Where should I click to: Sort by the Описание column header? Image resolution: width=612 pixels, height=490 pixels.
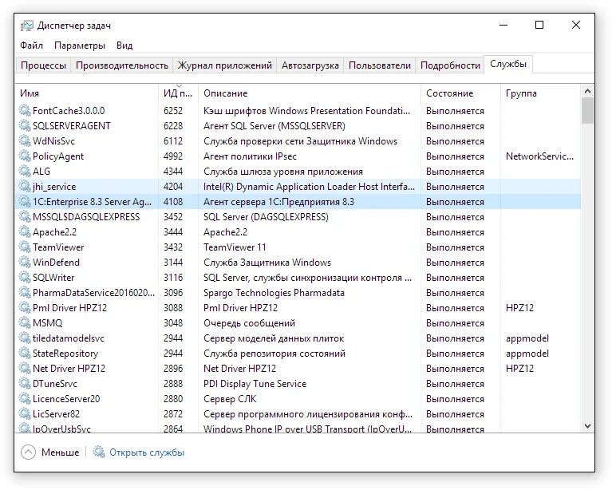coord(310,93)
